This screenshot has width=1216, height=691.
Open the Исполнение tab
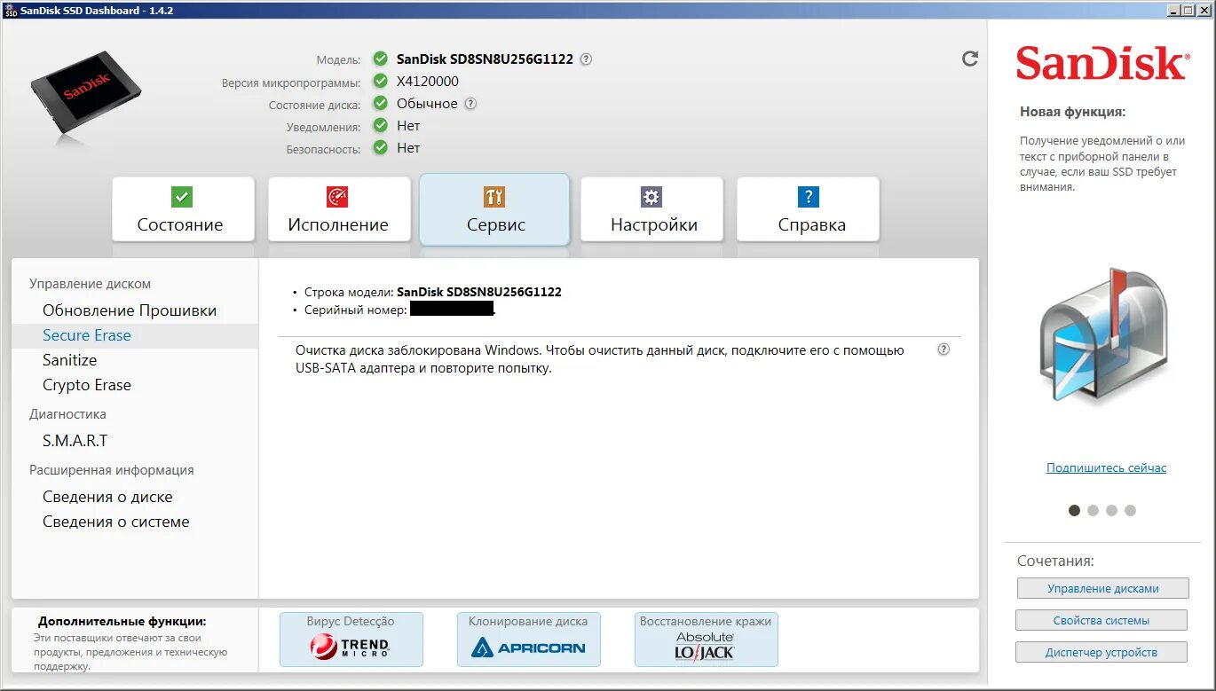[339, 209]
